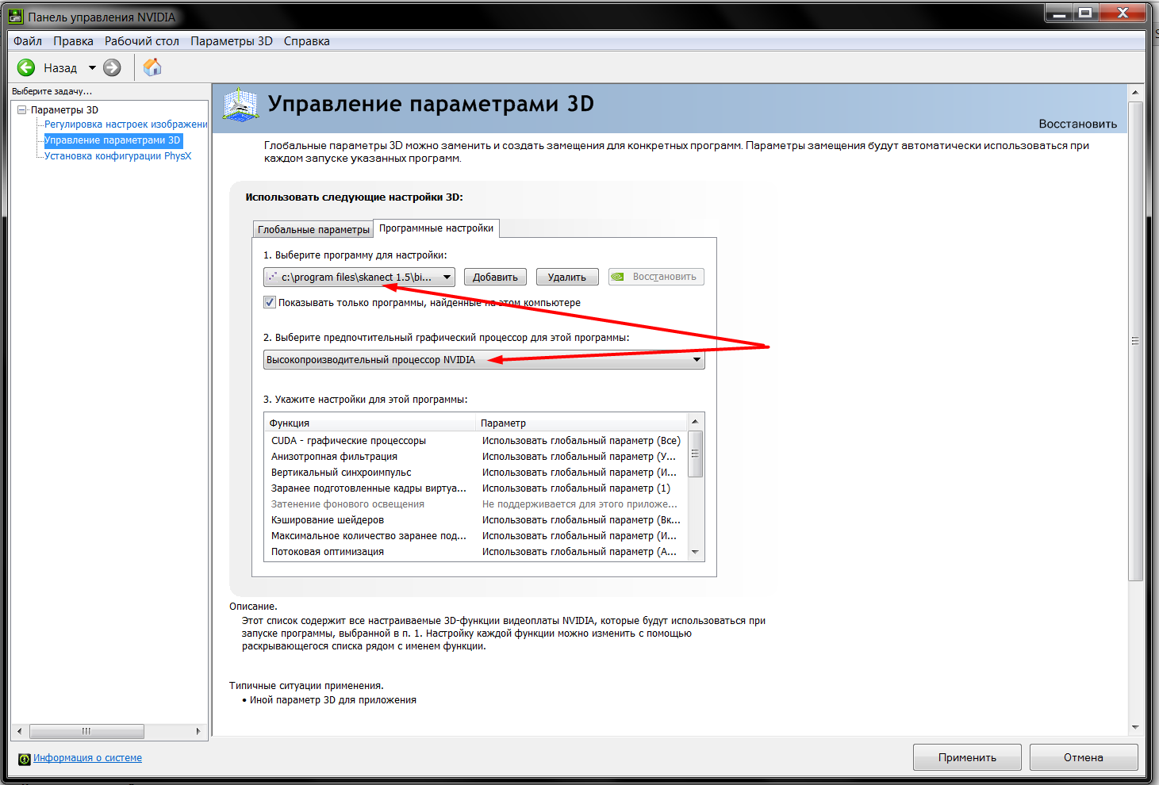Image resolution: width=1159 pixels, height=785 pixels.
Task: Switch to Программные настройки tab
Action: click(x=436, y=228)
